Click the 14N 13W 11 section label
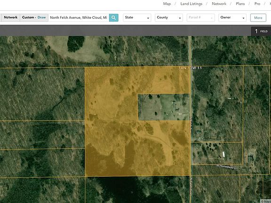 pos(190,68)
